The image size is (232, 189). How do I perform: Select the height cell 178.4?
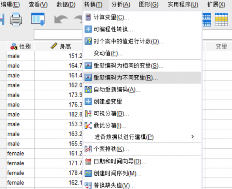(58, 173)
